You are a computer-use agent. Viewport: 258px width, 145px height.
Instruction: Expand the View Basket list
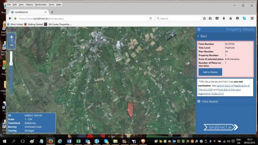pyautogui.click(x=208, y=102)
